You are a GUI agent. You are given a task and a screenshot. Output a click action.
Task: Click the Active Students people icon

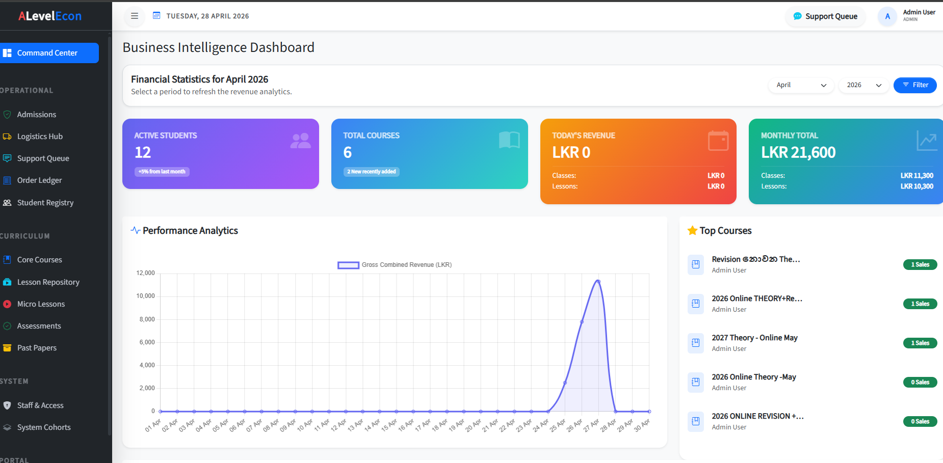300,141
